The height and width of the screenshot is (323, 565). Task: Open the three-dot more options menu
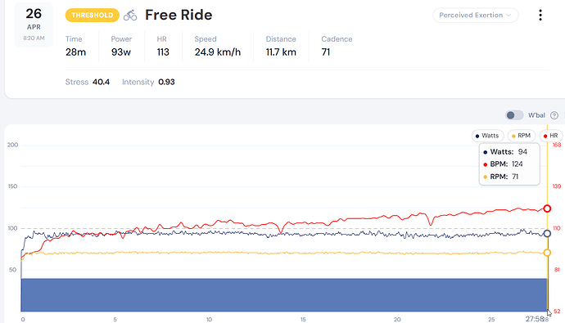[x=540, y=15]
